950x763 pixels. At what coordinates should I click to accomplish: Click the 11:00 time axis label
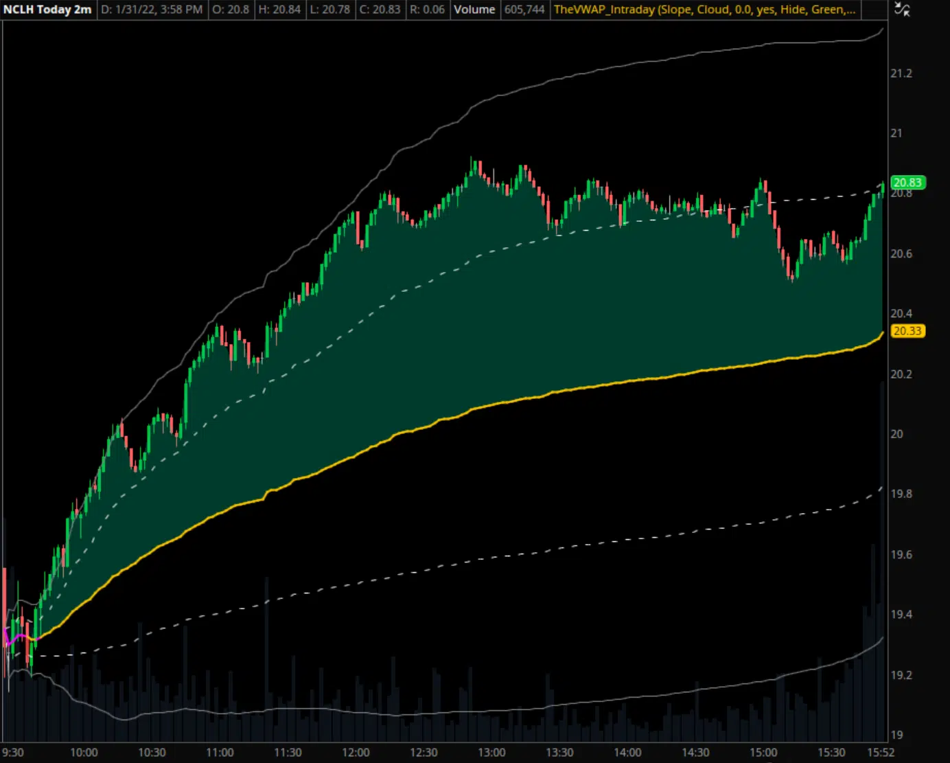[x=220, y=753]
